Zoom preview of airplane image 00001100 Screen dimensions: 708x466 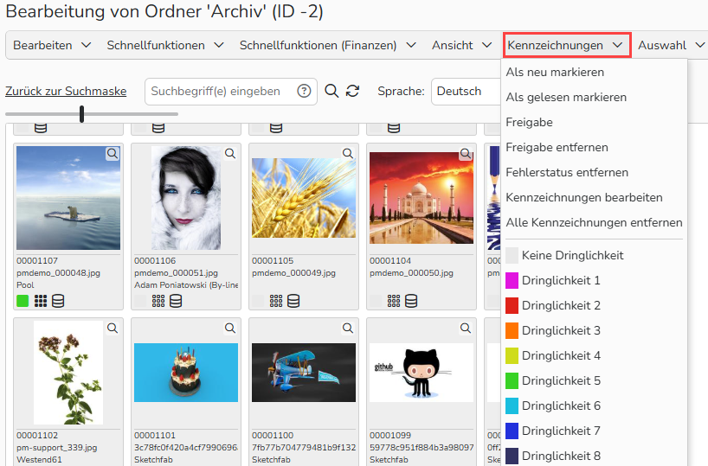click(x=348, y=328)
